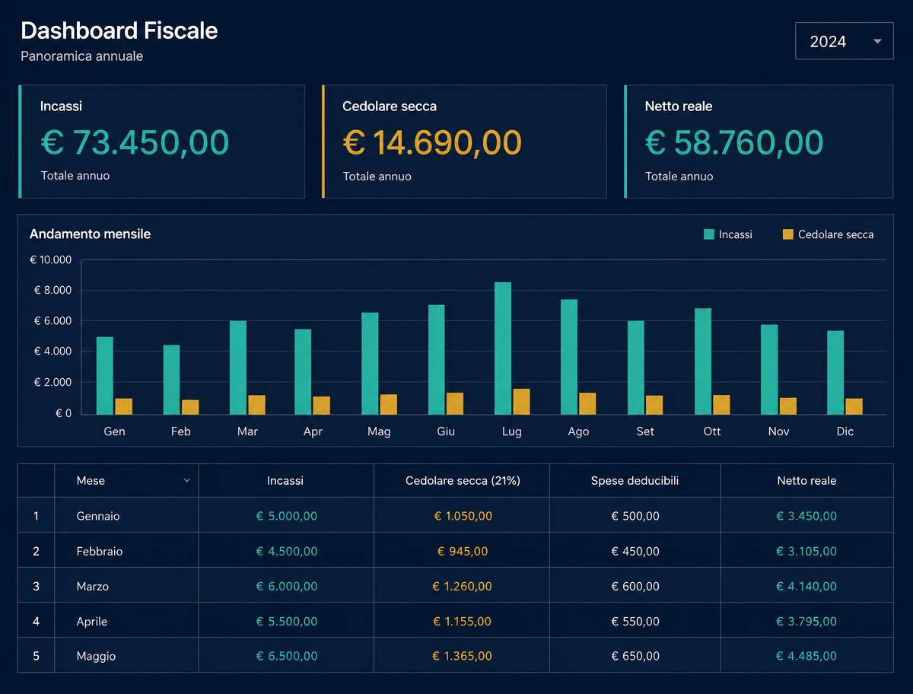This screenshot has width=913, height=694.
Task: Click the Incassi legend color swatch
Action: [x=709, y=234]
